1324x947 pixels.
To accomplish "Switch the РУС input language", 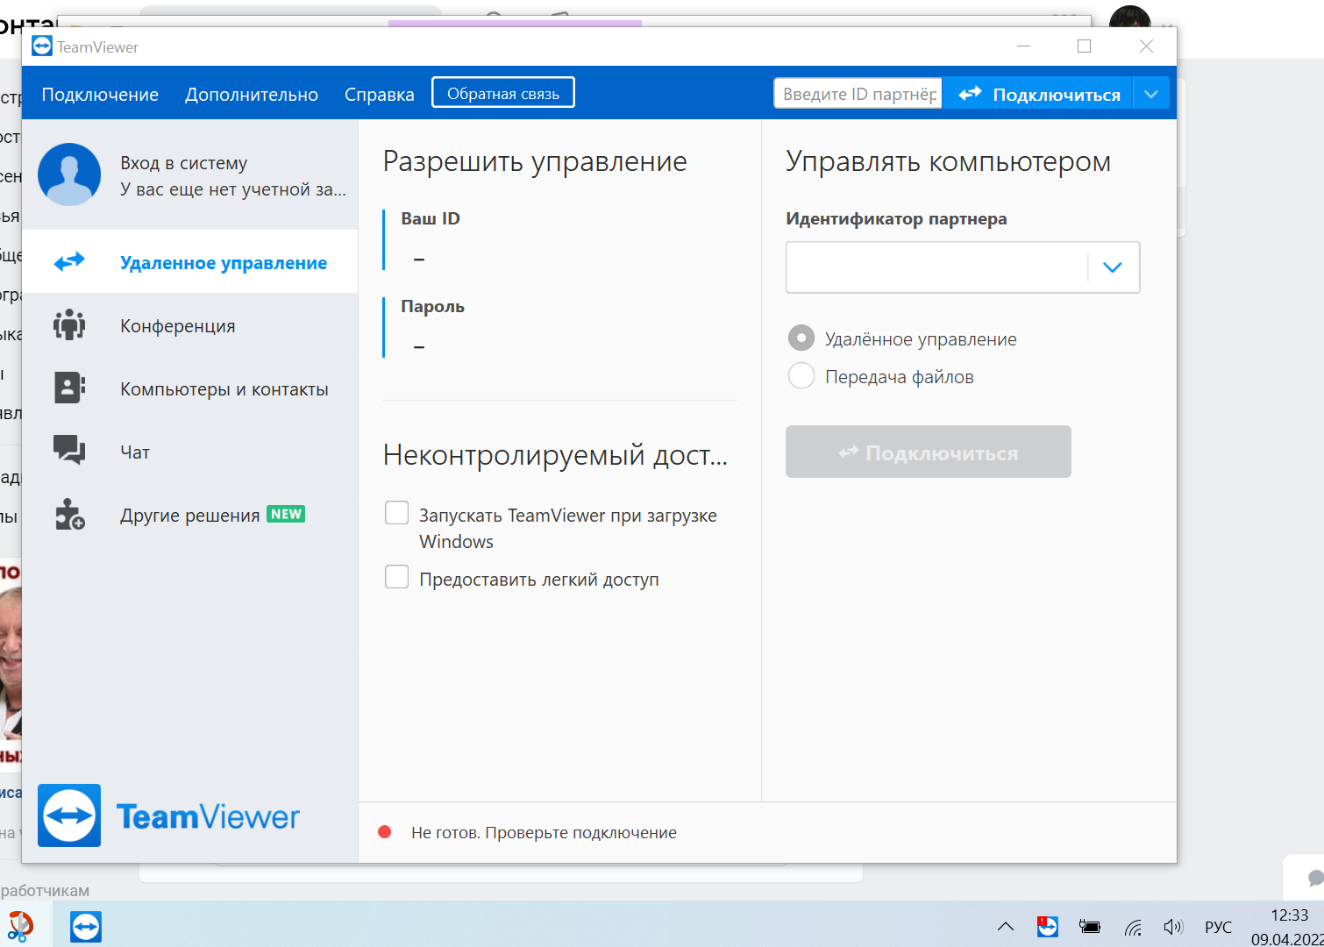I will (x=1218, y=927).
